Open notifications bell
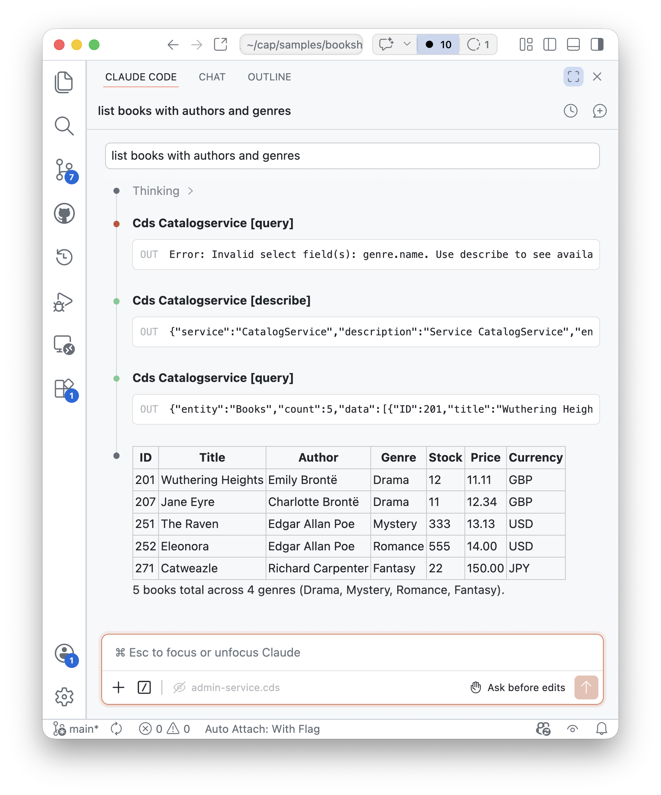Image resolution: width=661 pixels, height=795 pixels. (601, 729)
